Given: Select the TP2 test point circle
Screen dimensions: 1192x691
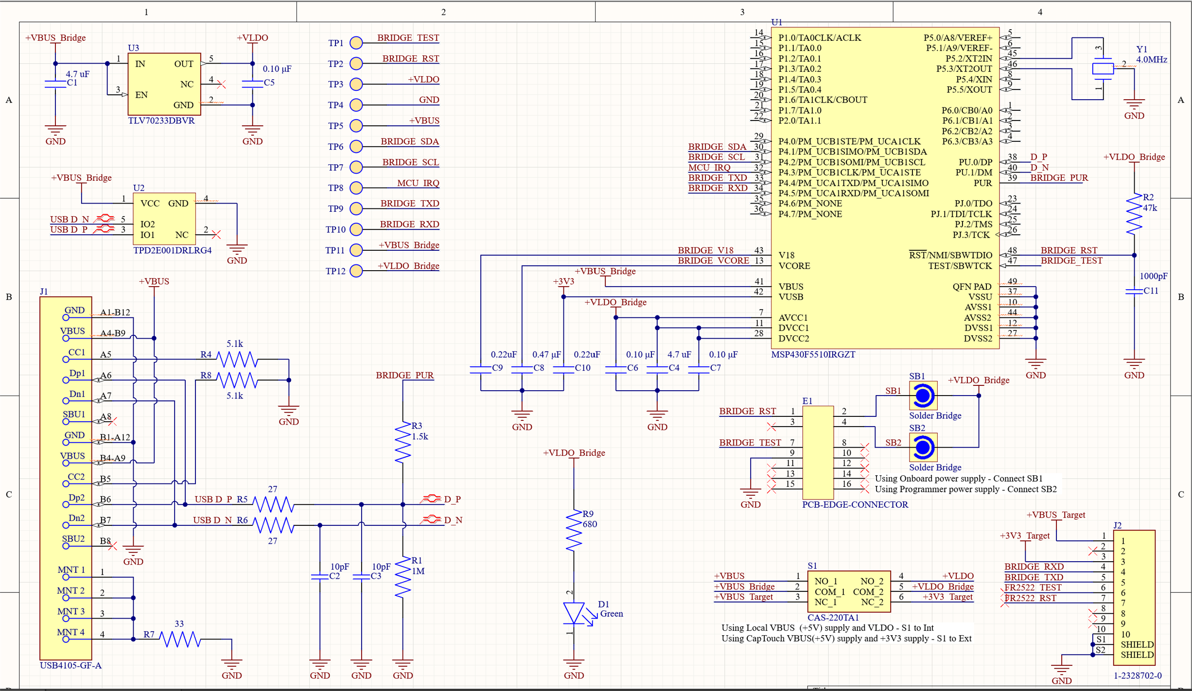Looking at the screenshot, I should tap(356, 64).
